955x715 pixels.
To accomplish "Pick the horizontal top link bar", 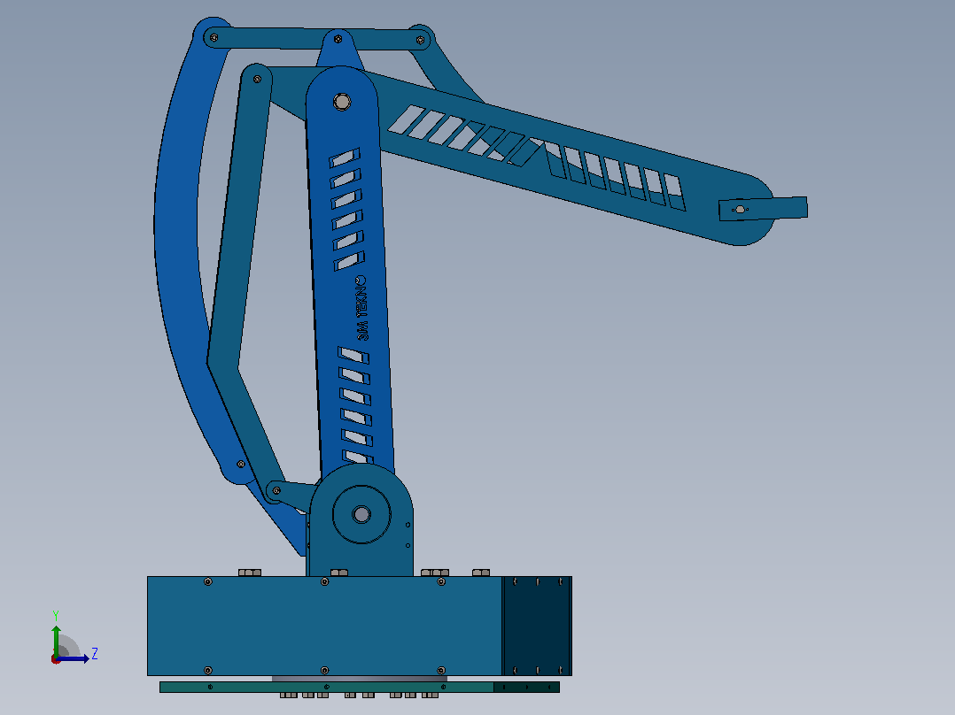I will pos(317,38).
